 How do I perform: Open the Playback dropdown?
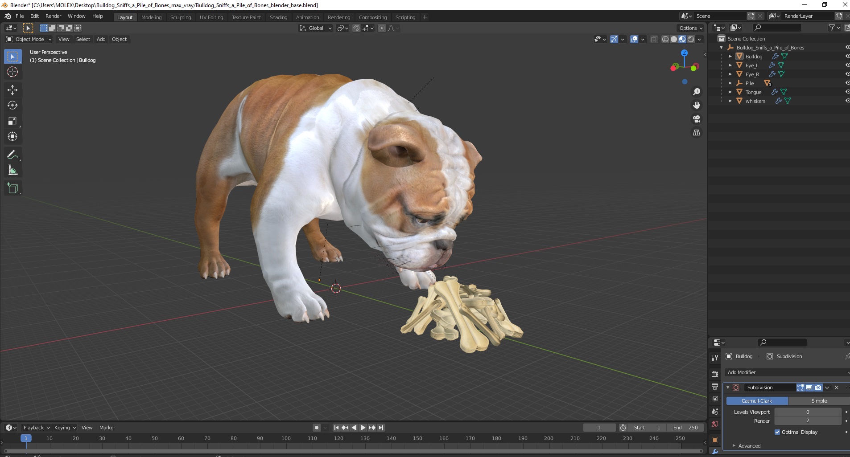(36, 428)
